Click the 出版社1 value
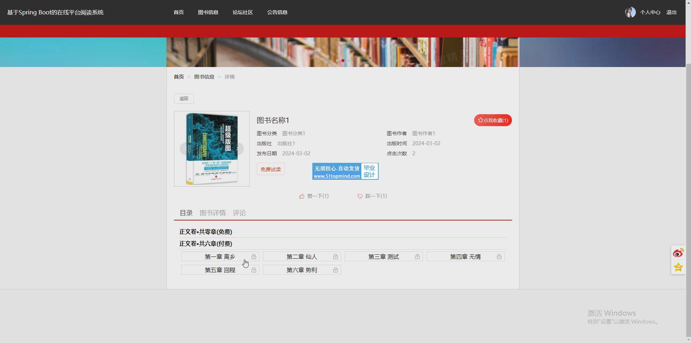The width and height of the screenshot is (691, 343). (286, 143)
